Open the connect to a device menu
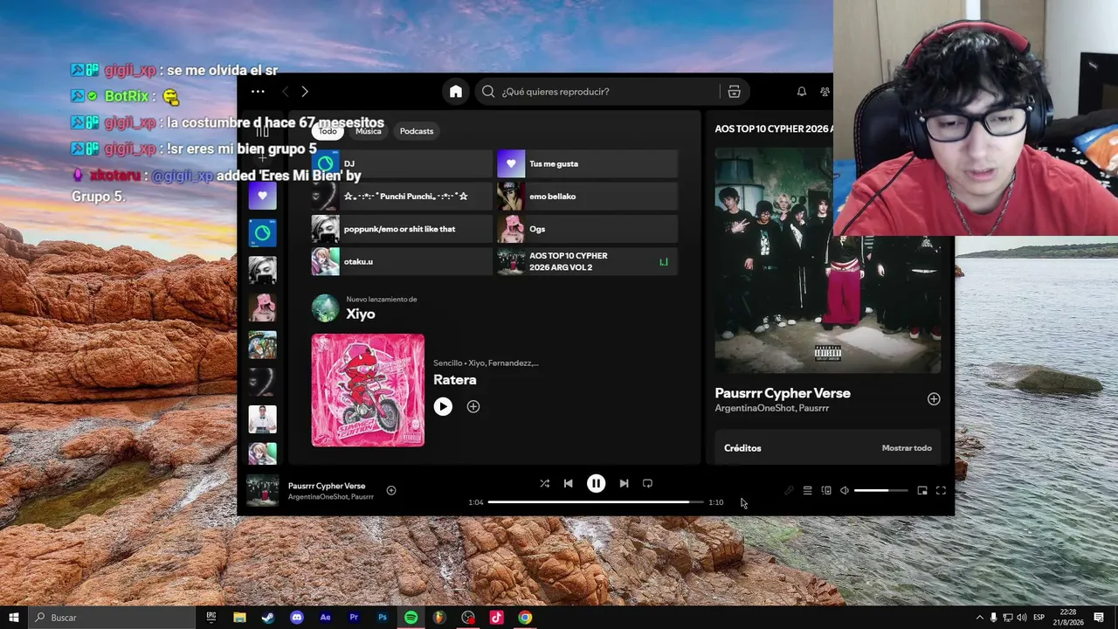The image size is (1118, 629). click(x=826, y=491)
